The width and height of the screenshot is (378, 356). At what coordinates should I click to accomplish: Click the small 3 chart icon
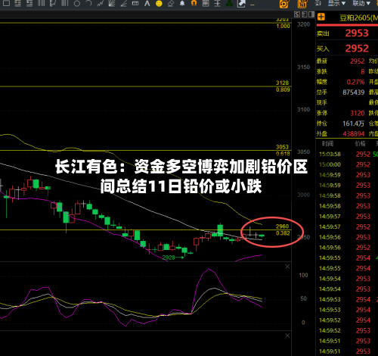point(305,14)
